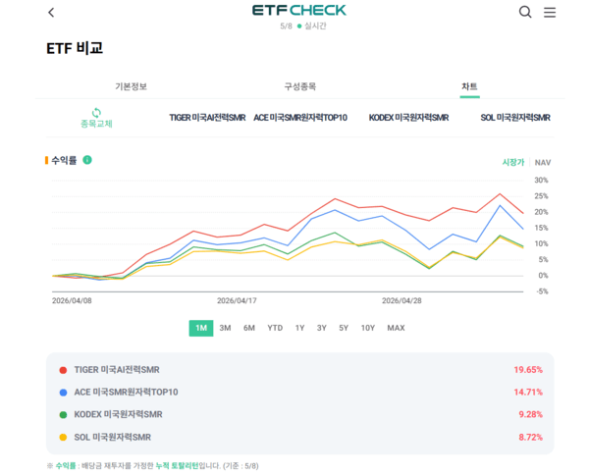The image size is (589, 475).
Task: Click the 종목교체 label text
Action: pyautogui.click(x=96, y=124)
